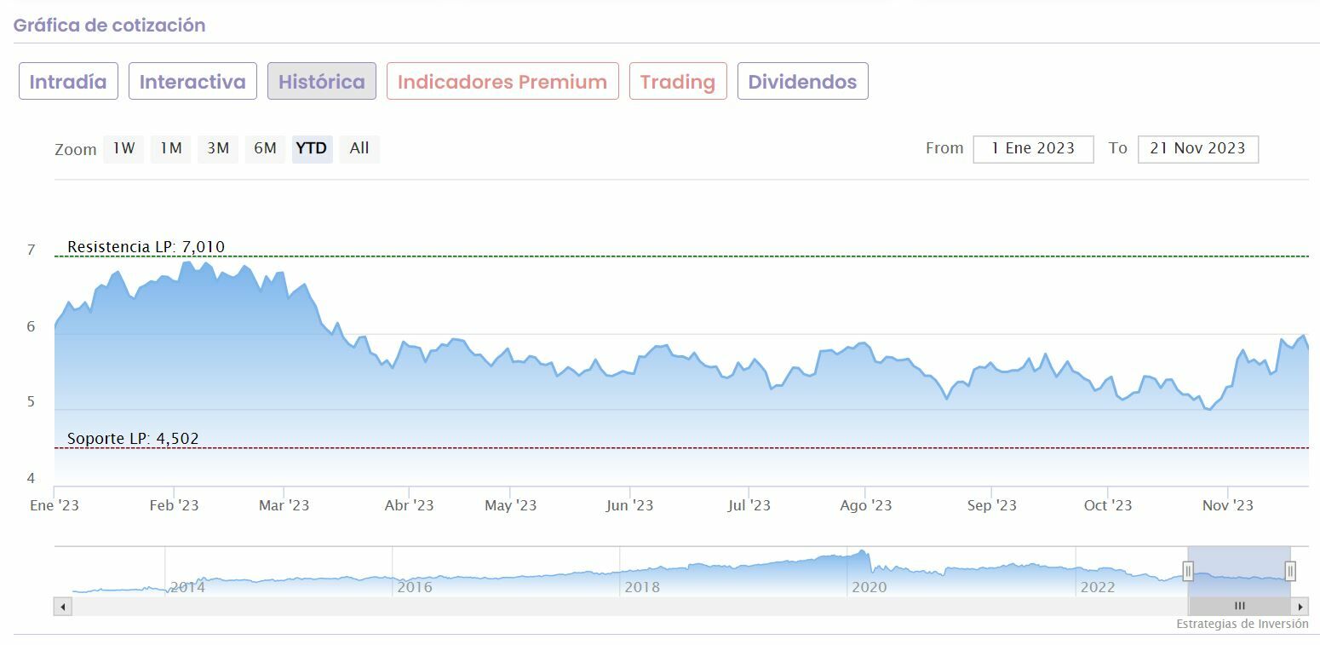The image size is (1320, 645).
Task: Open the Intradía chart tab
Action: point(68,82)
